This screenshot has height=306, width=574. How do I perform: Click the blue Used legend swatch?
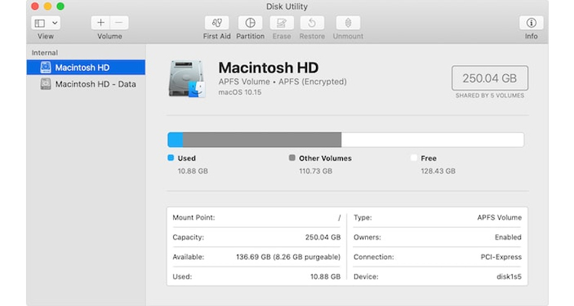pyautogui.click(x=171, y=158)
